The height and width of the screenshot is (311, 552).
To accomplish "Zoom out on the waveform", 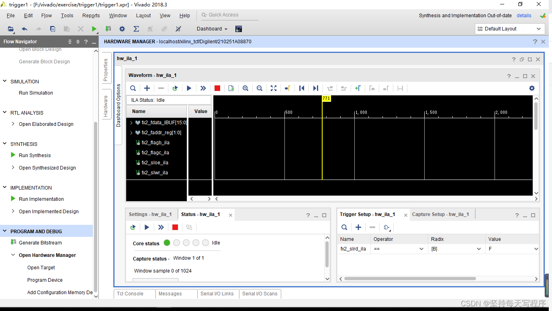I will point(260,88).
